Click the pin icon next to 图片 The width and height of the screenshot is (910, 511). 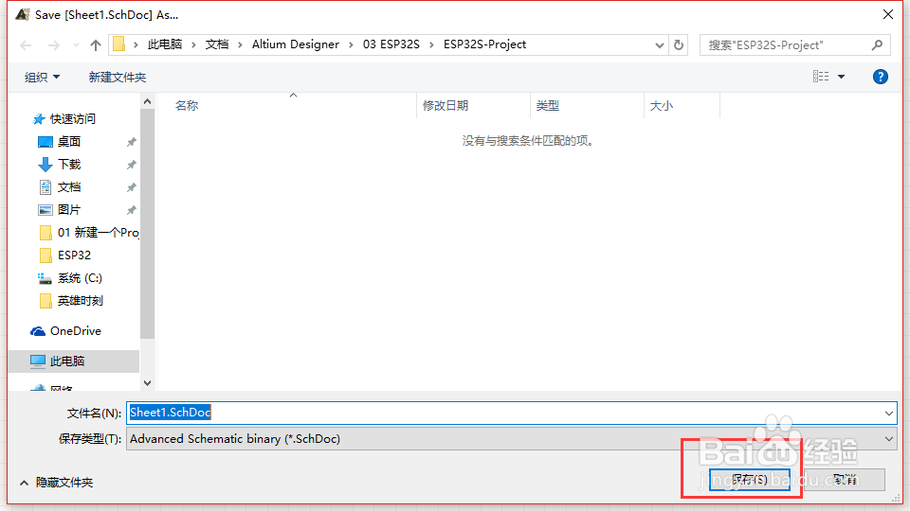click(131, 210)
